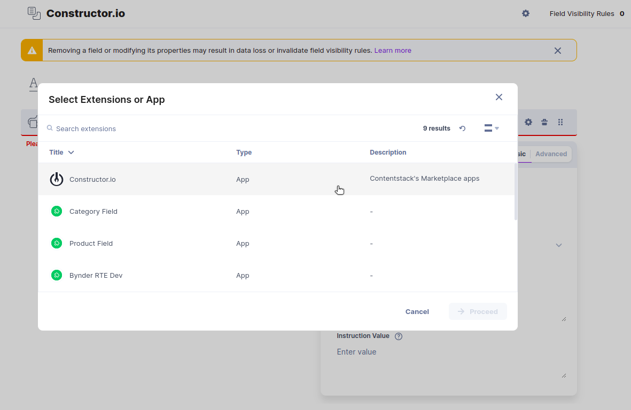Switch to the Advanced tab
The width and height of the screenshot is (631, 410).
(551, 154)
